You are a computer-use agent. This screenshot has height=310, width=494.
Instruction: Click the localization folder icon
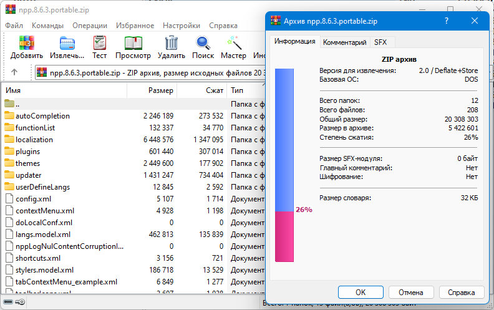coord(9,139)
